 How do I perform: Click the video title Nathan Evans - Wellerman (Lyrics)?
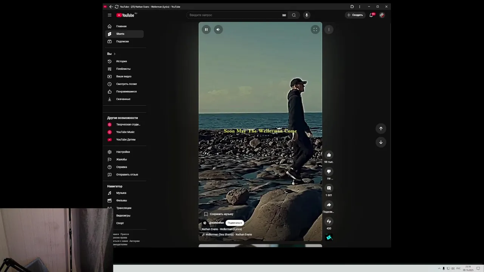click(222, 229)
